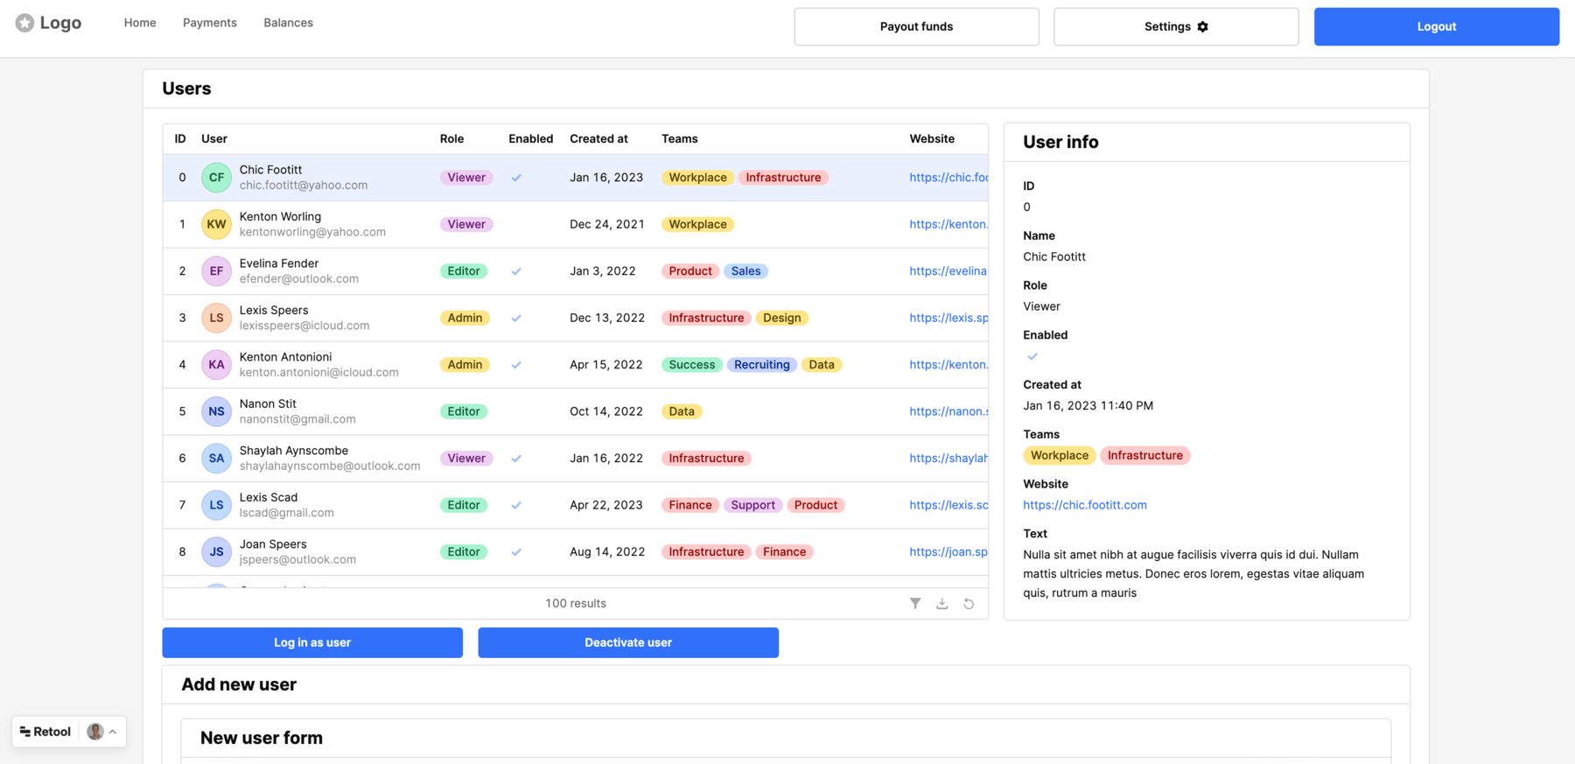Viewport: 1575px width, 764px height.
Task: Click Admin role tag for Lexis Speers
Action: click(465, 318)
